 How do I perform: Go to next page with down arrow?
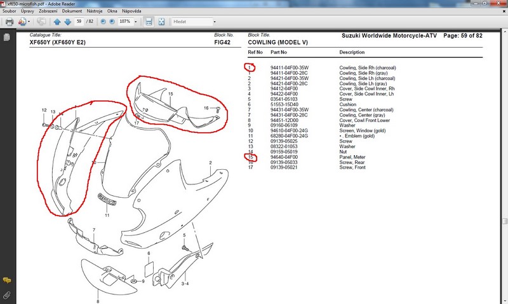pos(68,22)
